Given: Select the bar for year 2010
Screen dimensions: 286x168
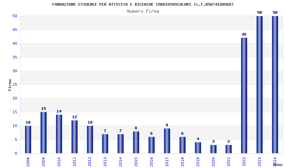Looking at the screenshot, I should pos(59,134).
